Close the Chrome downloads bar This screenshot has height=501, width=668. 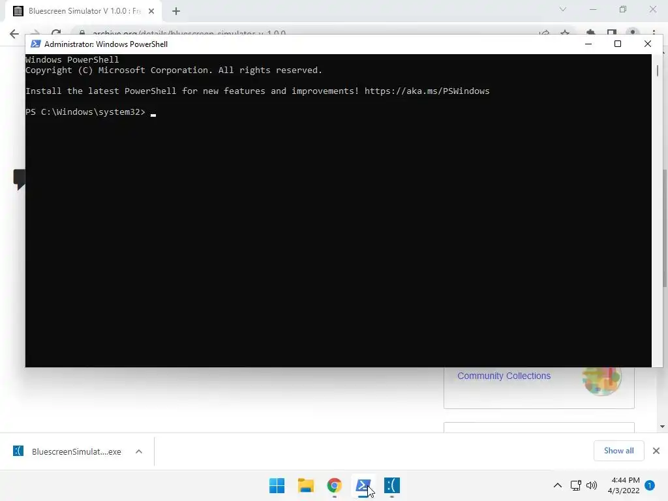(656, 451)
